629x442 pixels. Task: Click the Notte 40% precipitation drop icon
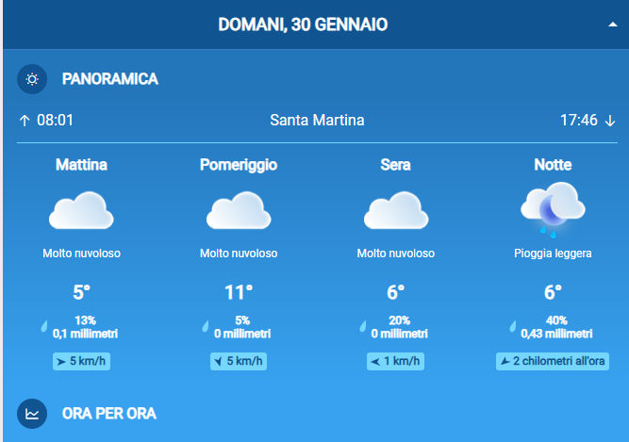point(514,327)
